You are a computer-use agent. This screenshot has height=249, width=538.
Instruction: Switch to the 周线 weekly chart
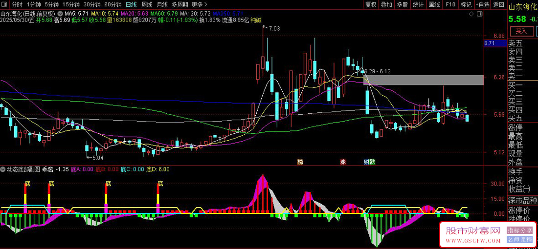point(147,4)
